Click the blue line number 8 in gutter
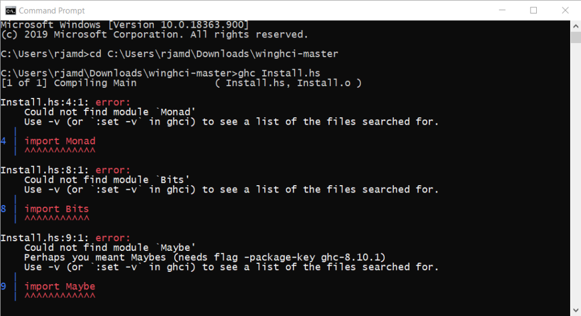 pos(3,209)
